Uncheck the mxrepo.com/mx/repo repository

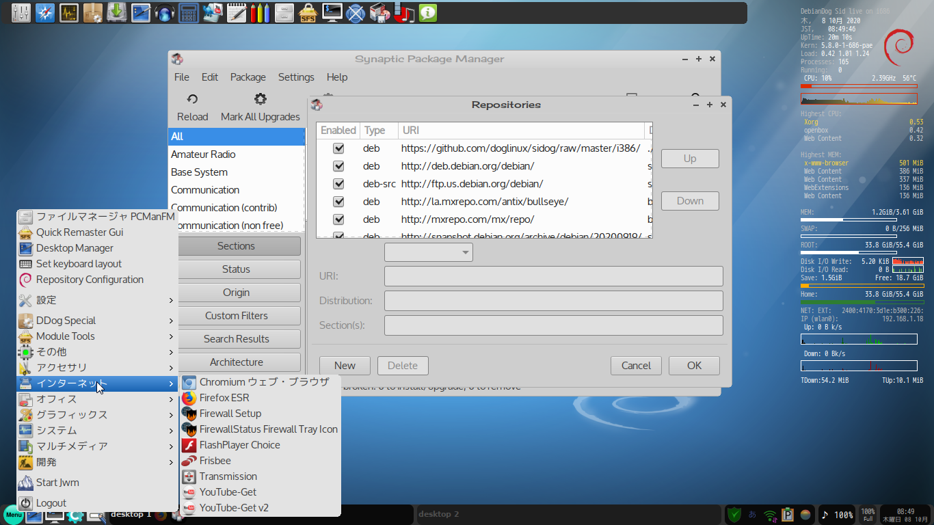click(338, 219)
